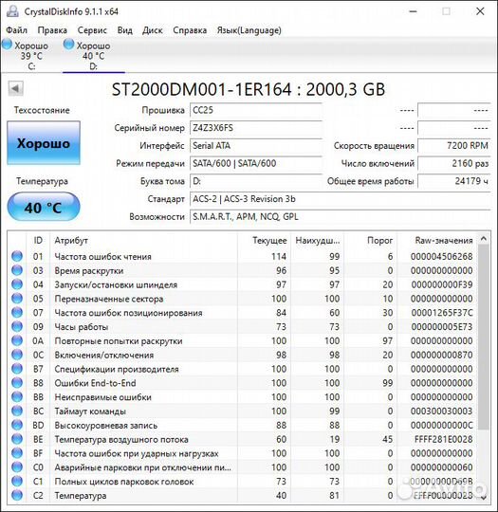Click the status icon for attribute 0C
This screenshot has width=498, height=512.
[x=17, y=355]
